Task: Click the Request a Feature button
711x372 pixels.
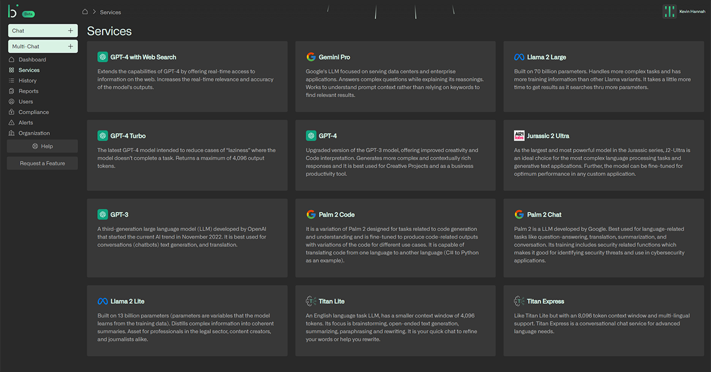Action: [x=42, y=163]
